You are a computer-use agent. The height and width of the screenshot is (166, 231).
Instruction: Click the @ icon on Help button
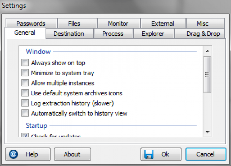14,154
